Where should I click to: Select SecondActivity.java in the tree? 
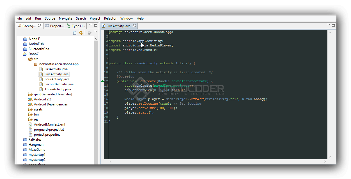[59, 84]
